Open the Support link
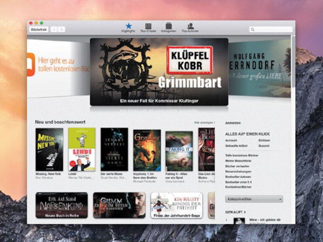 click(264, 146)
